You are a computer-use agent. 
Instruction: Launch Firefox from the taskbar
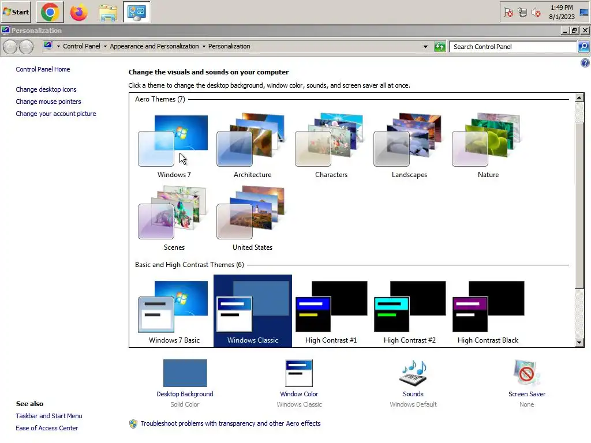[x=78, y=12]
